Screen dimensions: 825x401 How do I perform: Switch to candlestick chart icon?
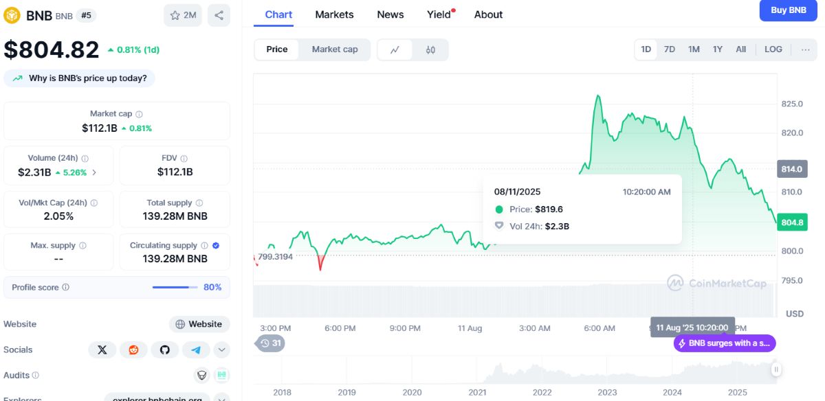coord(430,49)
